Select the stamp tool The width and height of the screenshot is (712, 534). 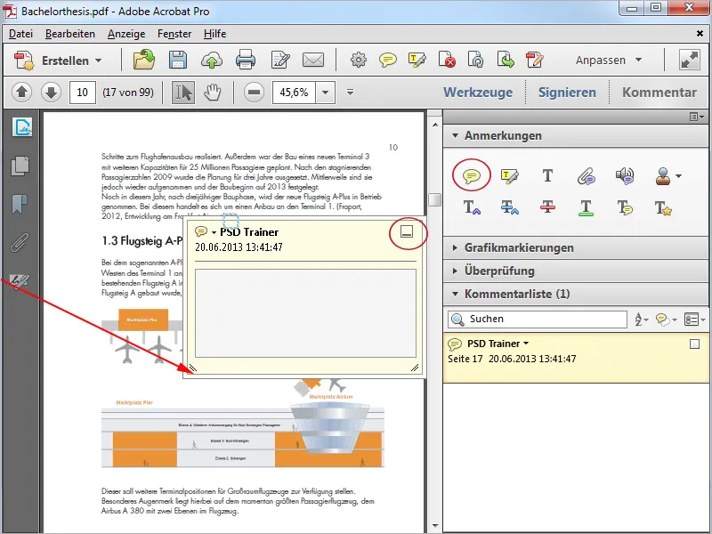click(x=663, y=175)
